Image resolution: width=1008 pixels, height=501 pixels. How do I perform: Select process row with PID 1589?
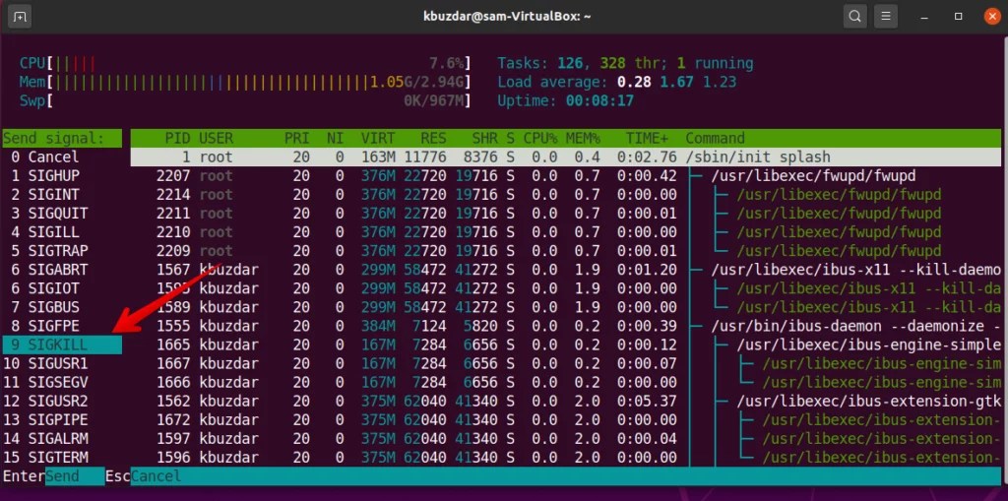click(566, 307)
